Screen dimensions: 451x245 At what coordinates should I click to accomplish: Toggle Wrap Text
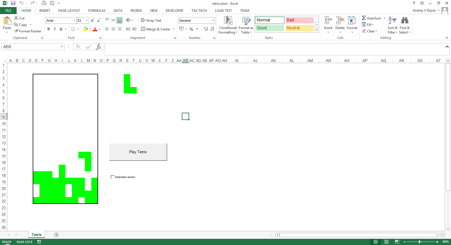(151, 20)
